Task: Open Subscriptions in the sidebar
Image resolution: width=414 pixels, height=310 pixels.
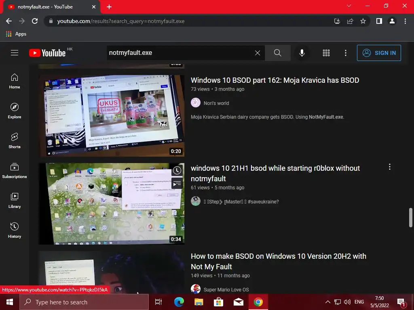Action: 15,171
